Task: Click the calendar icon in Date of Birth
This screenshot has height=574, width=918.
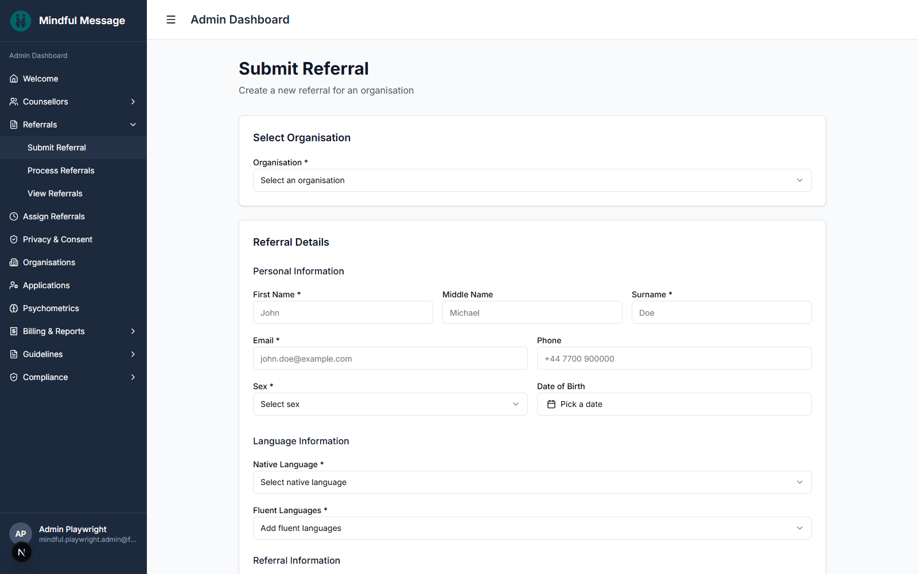Action: pyautogui.click(x=551, y=404)
